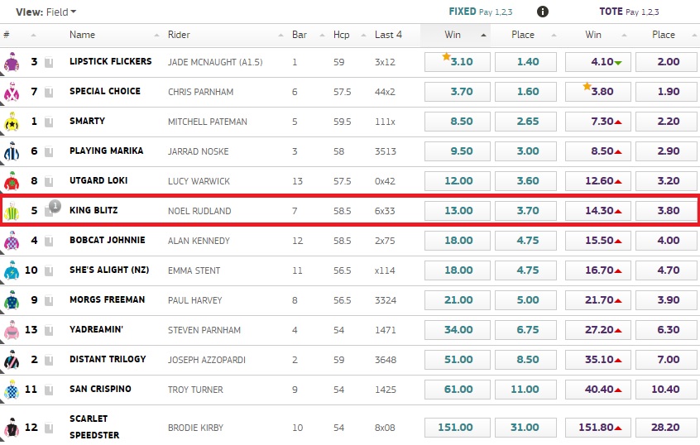Click the silks icon for Playing Marika
The height and width of the screenshot is (445, 700).
coord(12,152)
